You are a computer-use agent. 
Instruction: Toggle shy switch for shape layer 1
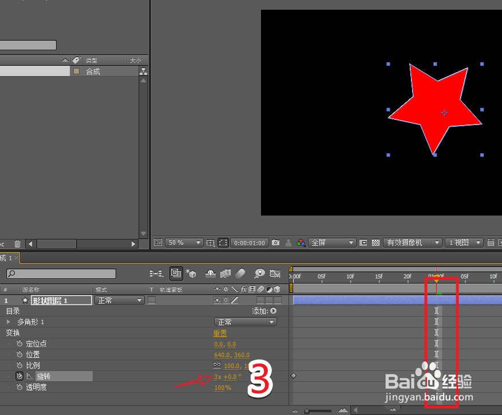[x=218, y=300]
